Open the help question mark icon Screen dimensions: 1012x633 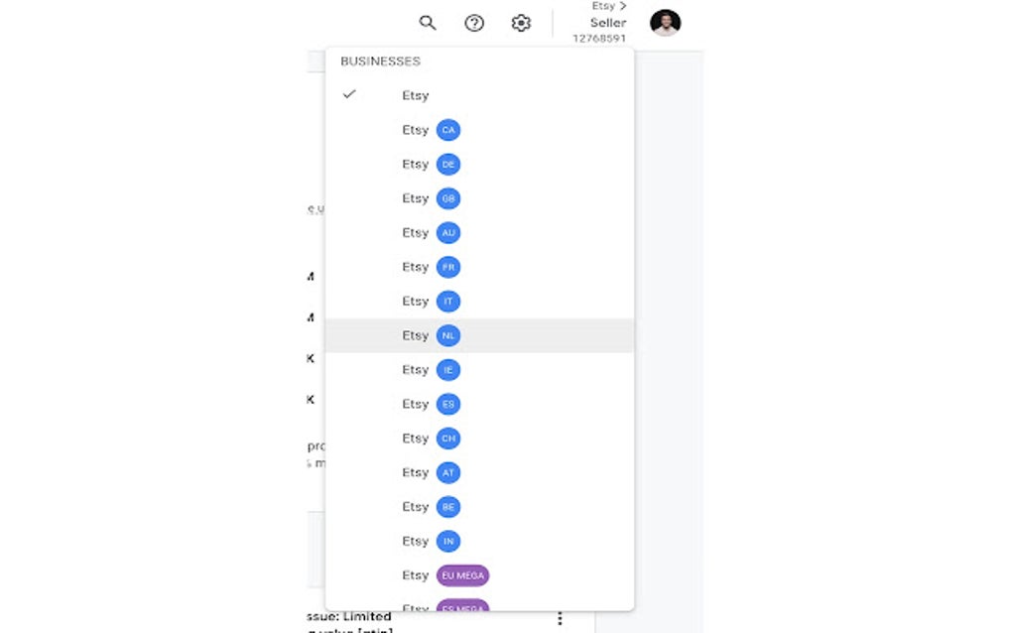pyautogui.click(x=474, y=23)
